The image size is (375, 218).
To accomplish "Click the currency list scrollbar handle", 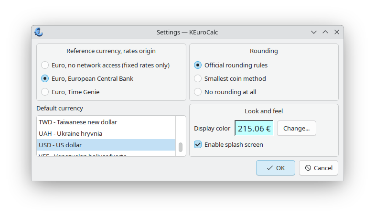I will coord(181,147).
